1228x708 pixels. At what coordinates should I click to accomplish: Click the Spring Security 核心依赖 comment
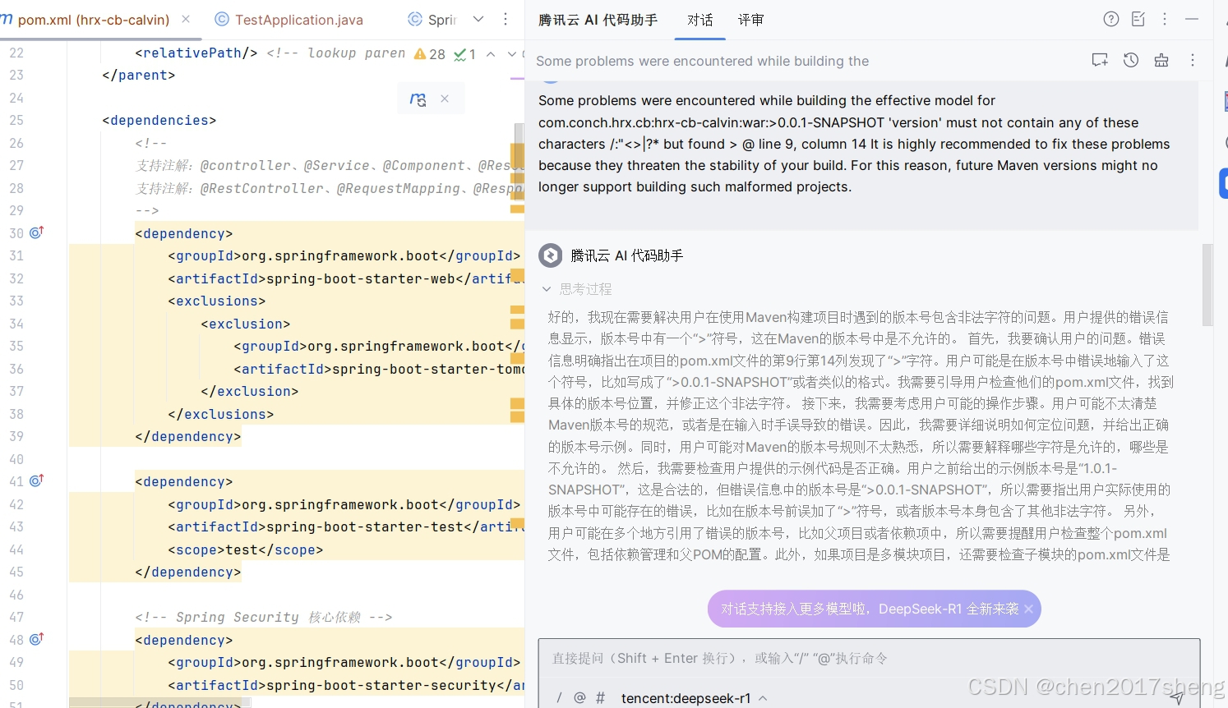coord(264,617)
